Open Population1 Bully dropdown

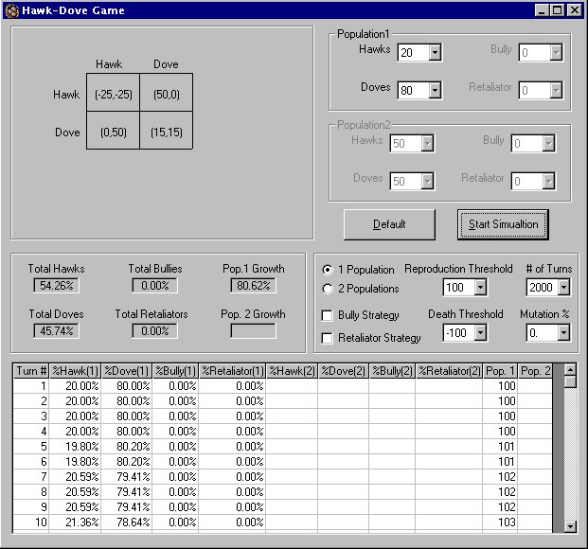tap(556, 52)
